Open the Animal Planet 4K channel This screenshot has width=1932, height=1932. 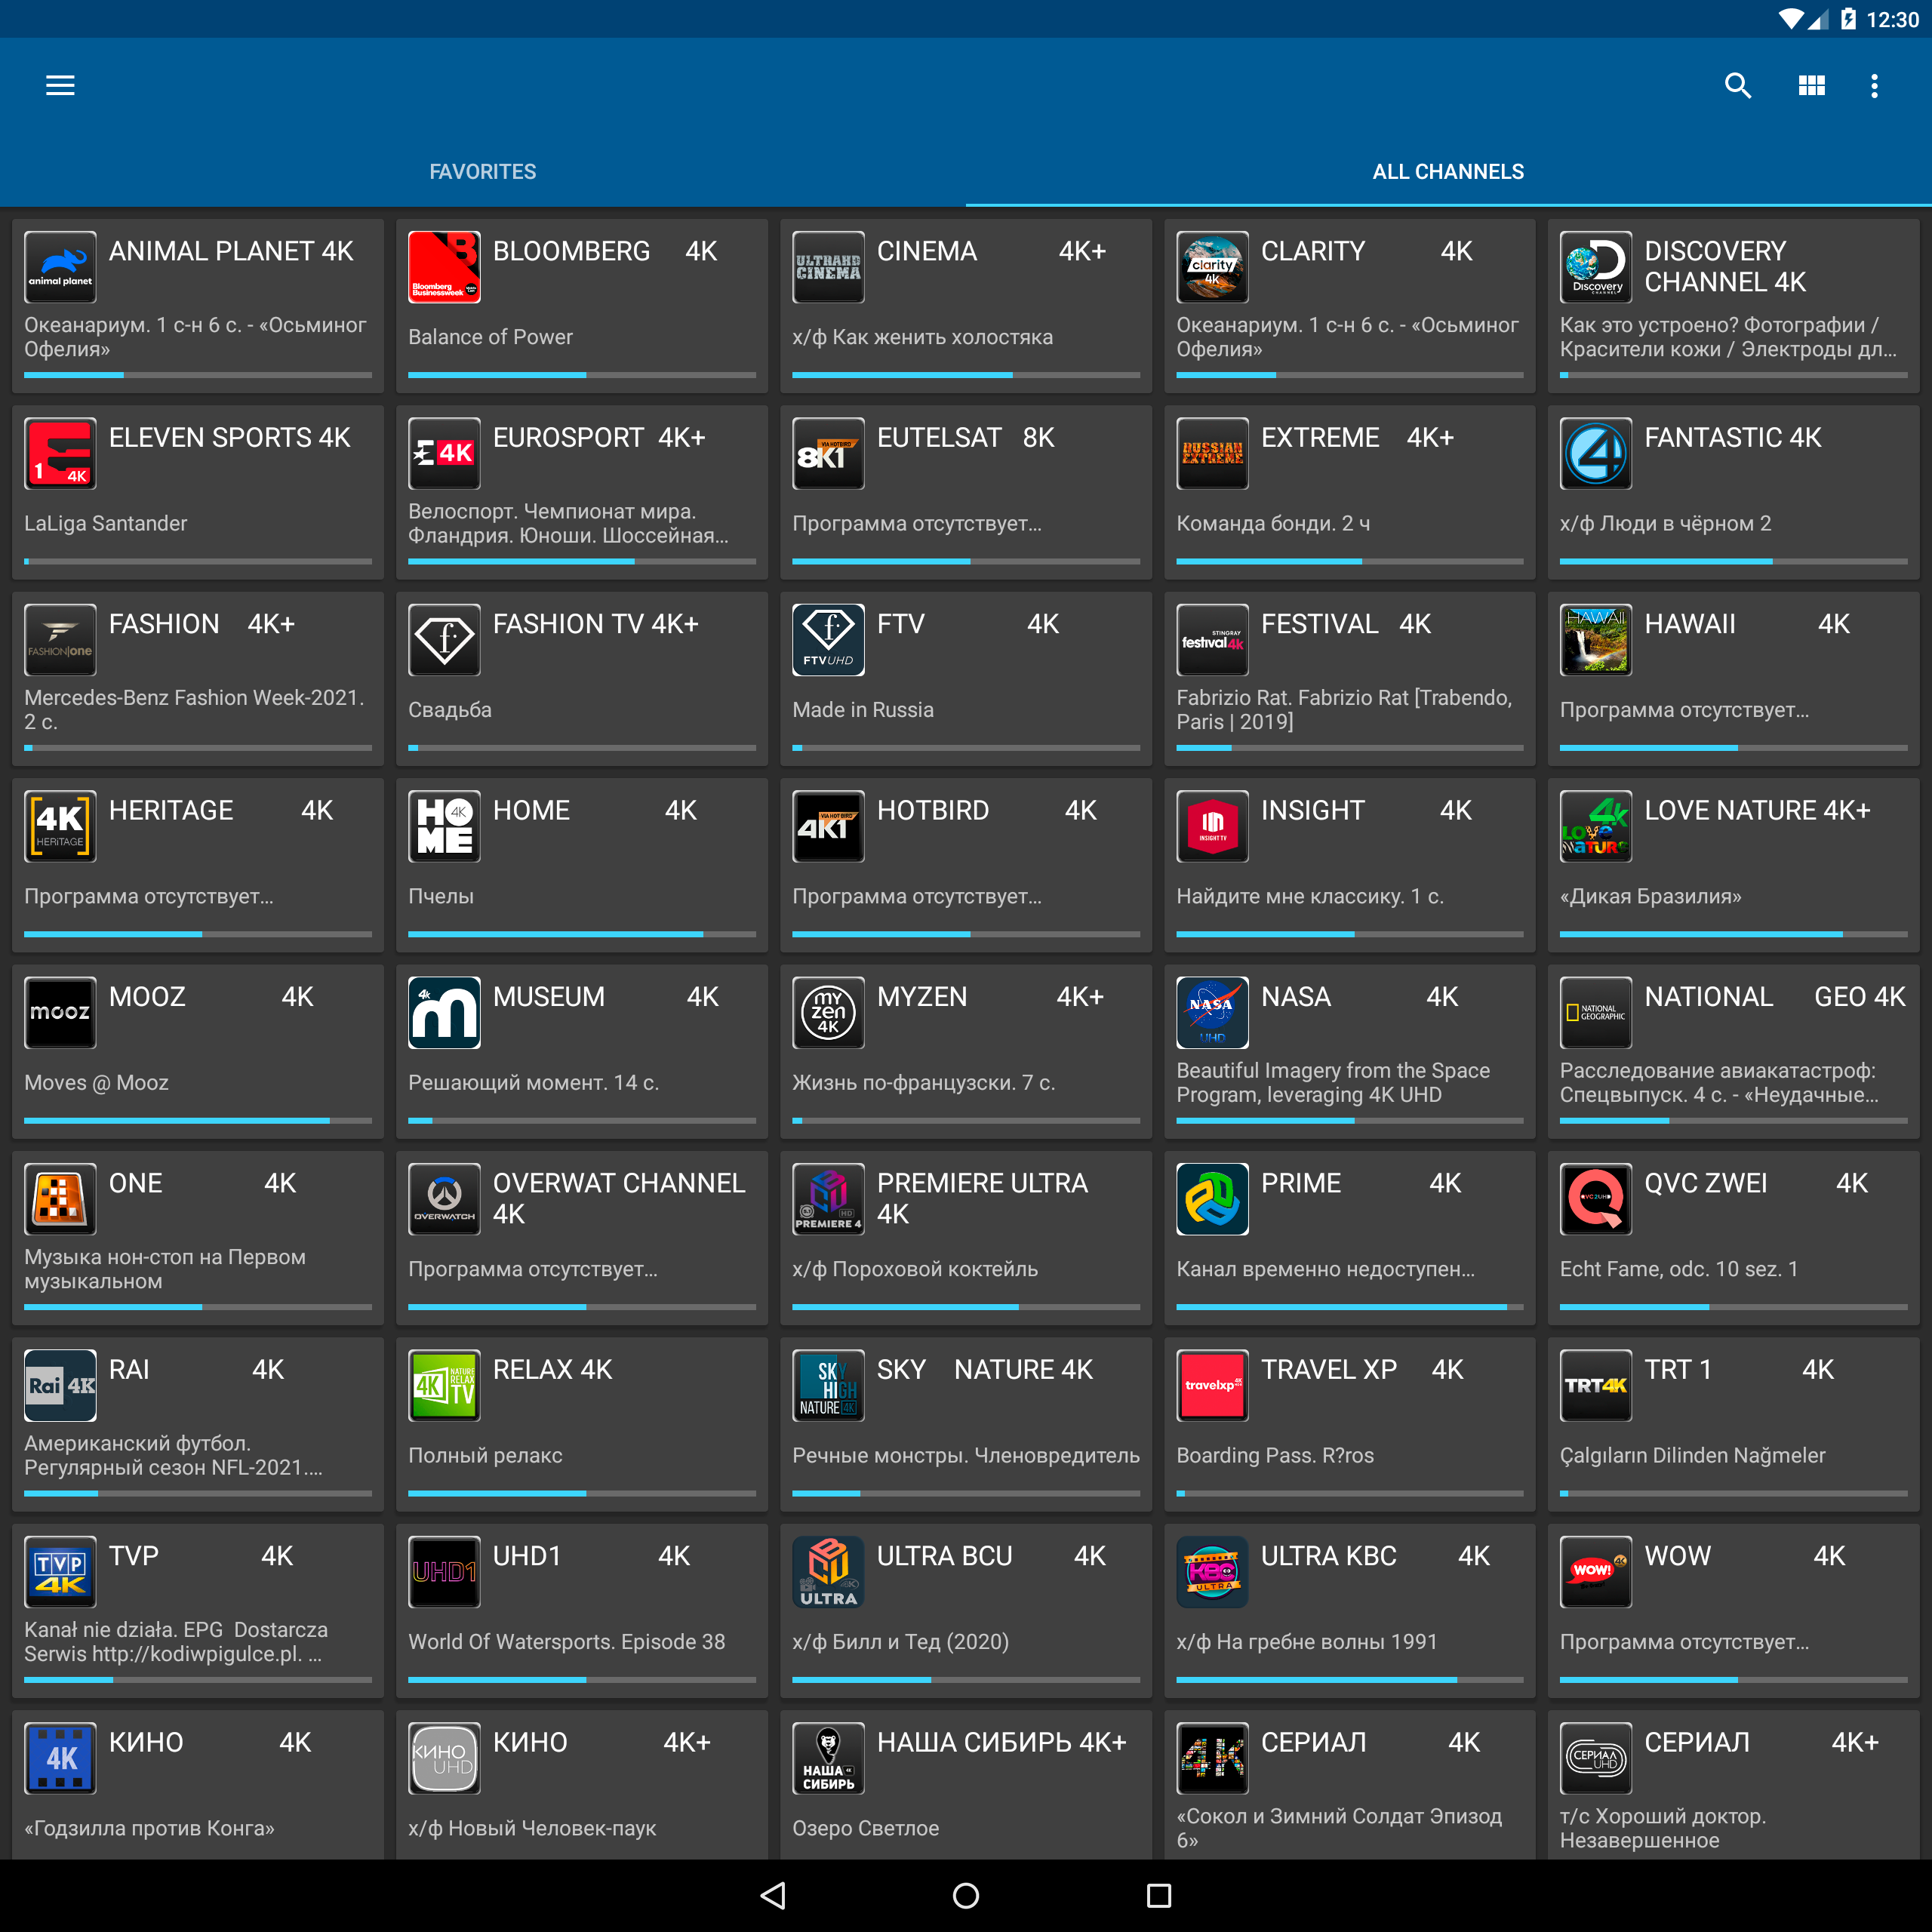click(198, 305)
